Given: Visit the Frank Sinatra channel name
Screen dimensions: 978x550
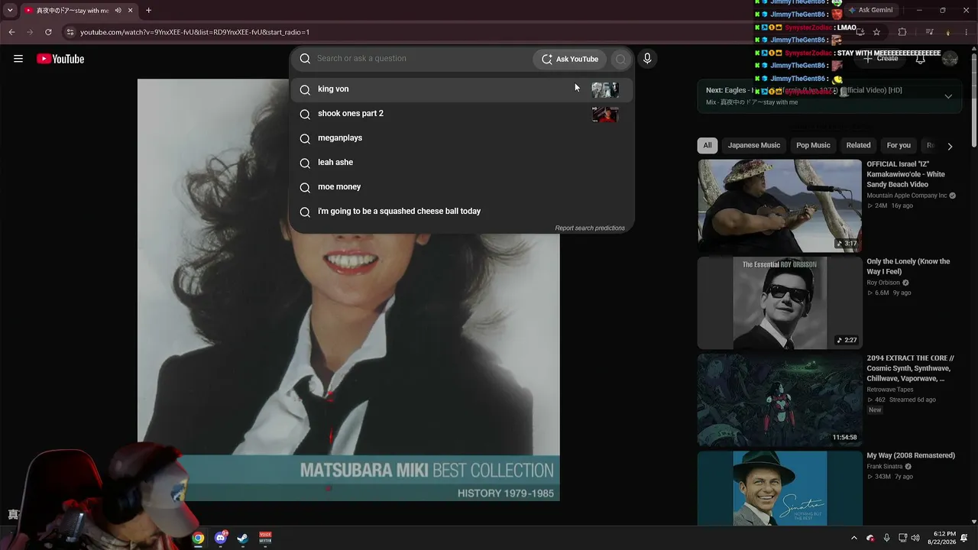Looking at the screenshot, I should tap(886, 466).
